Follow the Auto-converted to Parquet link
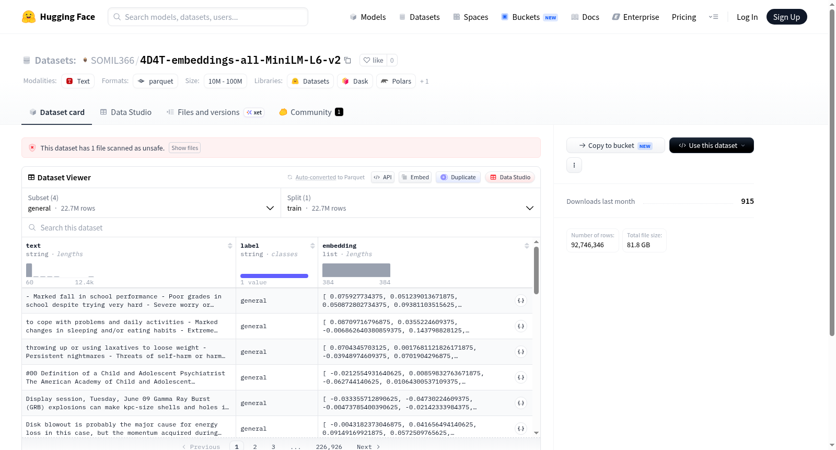Viewport: 836px width, 450px height. 316,177
